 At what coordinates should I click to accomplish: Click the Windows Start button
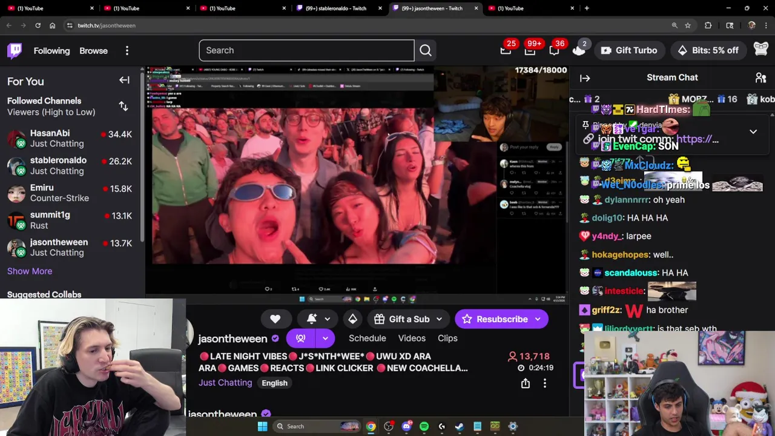262,426
